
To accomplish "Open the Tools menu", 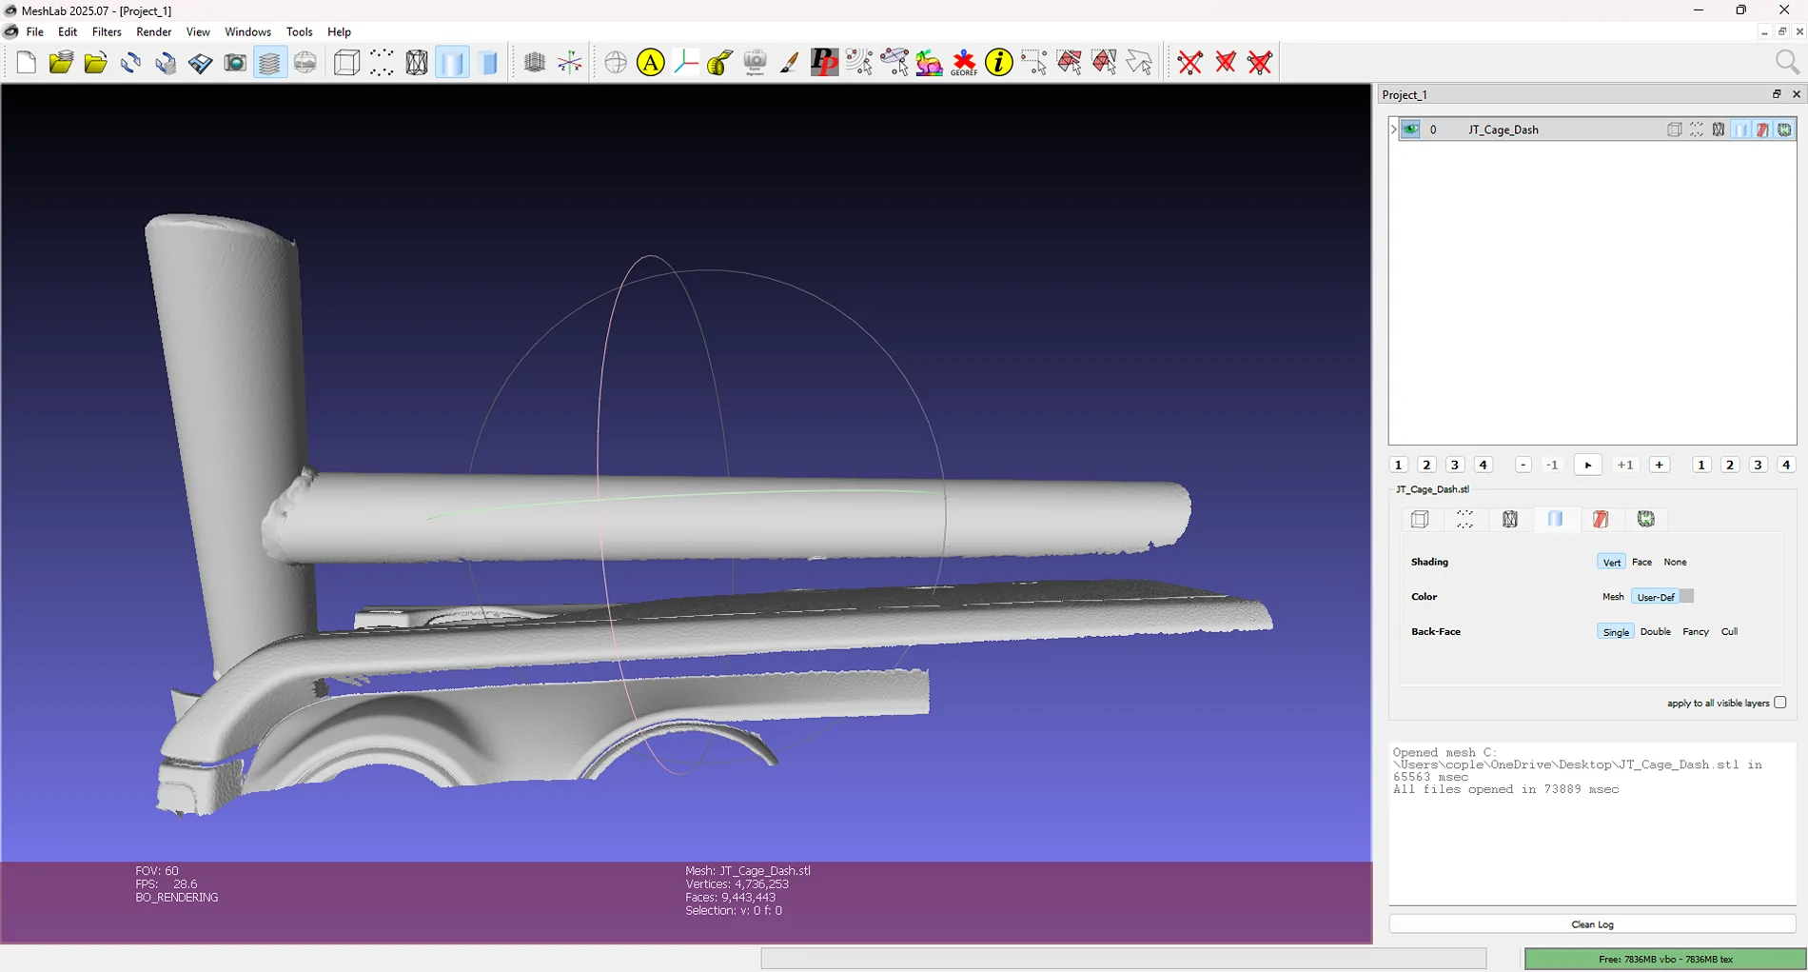I will pos(299,31).
